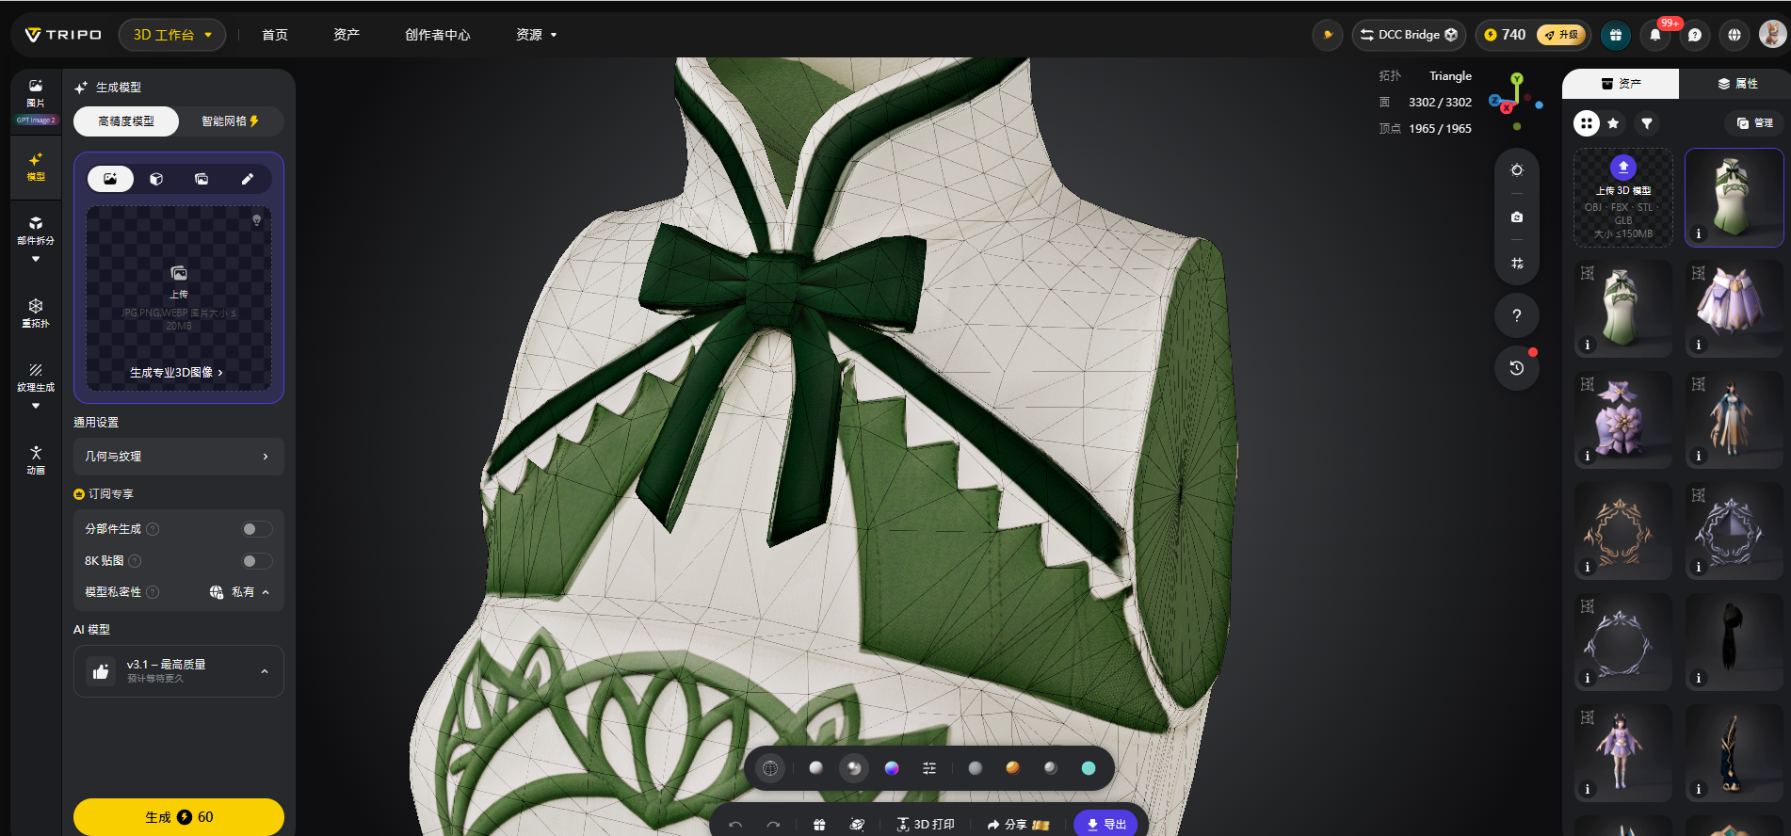Choose the cube input mode icon
This screenshot has width=1791, height=836.
[156, 179]
